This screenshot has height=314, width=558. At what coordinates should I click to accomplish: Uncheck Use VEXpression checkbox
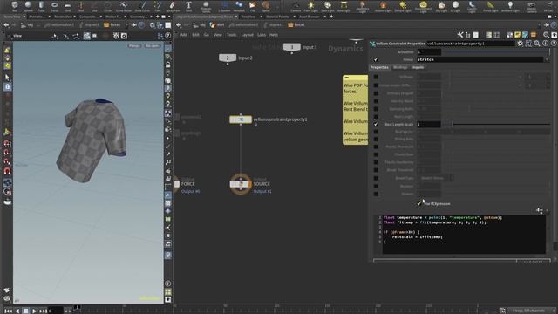(419, 204)
